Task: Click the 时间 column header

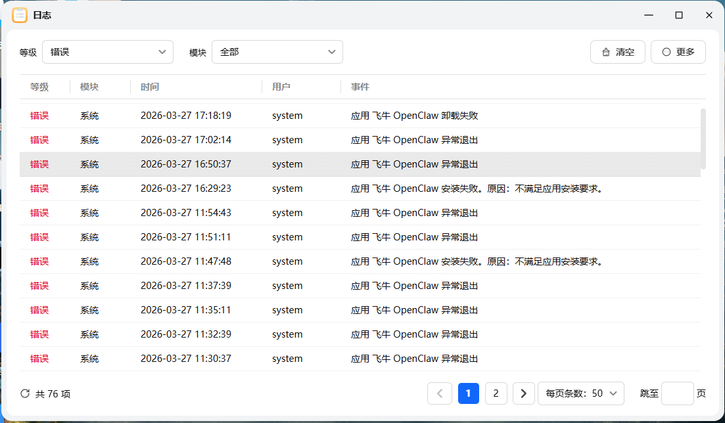Action: click(x=150, y=87)
